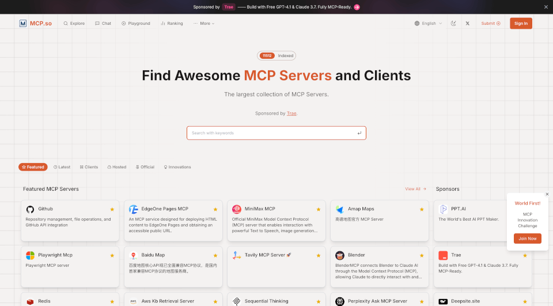The height and width of the screenshot is (306, 553).
Task: Click the Amap Maps logo icon
Action: click(x=340, y=209)
